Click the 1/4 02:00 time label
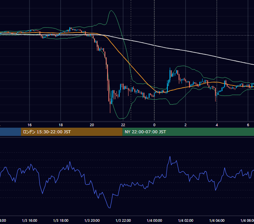 [186, 220]
